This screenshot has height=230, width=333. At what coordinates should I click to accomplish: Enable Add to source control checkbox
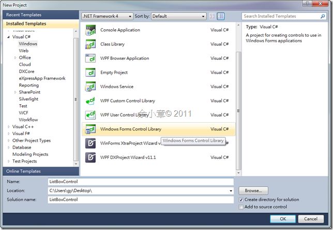point(241,207)
